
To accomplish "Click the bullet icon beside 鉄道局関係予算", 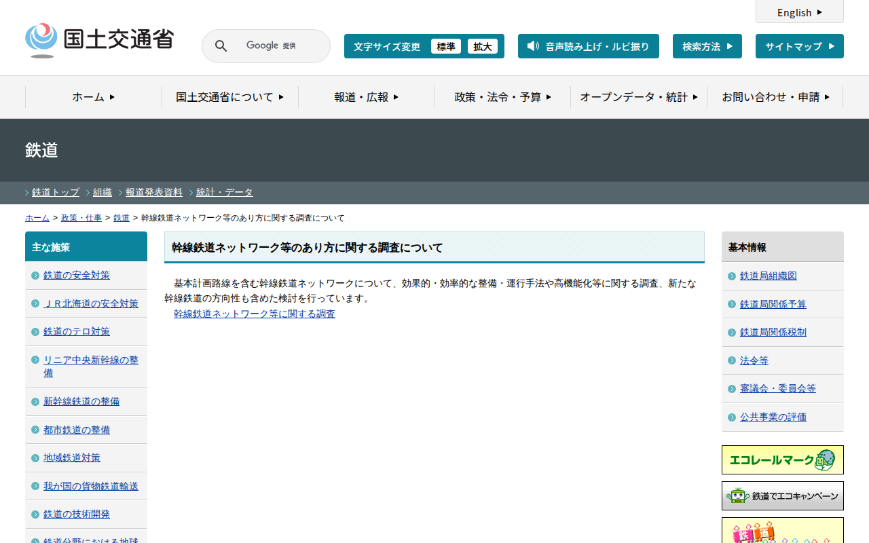I will coord(732,305).
